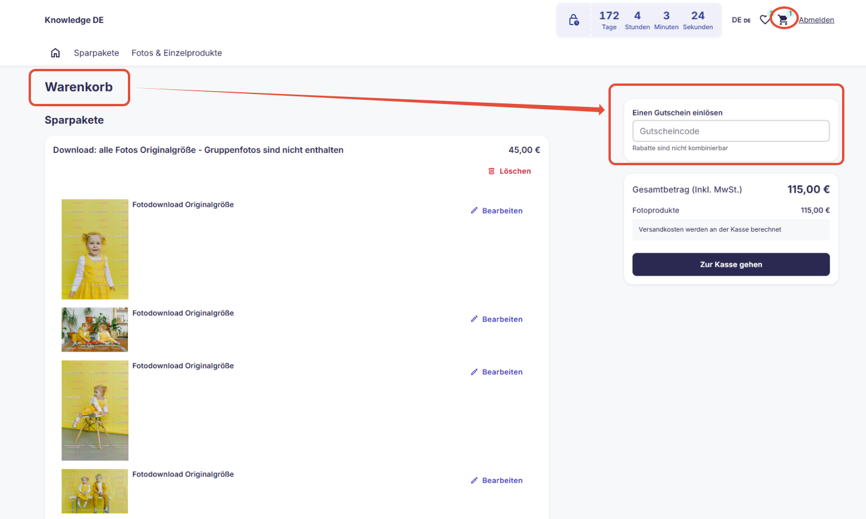This screenshot has height=519, width=866.
Task: Open the home icon in navigation
Action: coord(55,53)
